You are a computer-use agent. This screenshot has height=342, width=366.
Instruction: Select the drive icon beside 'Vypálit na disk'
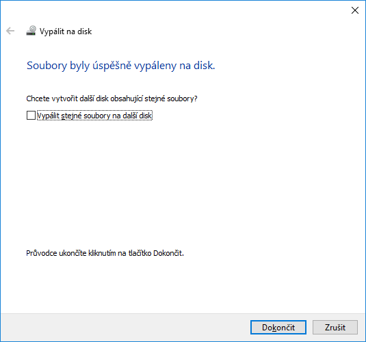pyautogui.click(x=31, y=31)
